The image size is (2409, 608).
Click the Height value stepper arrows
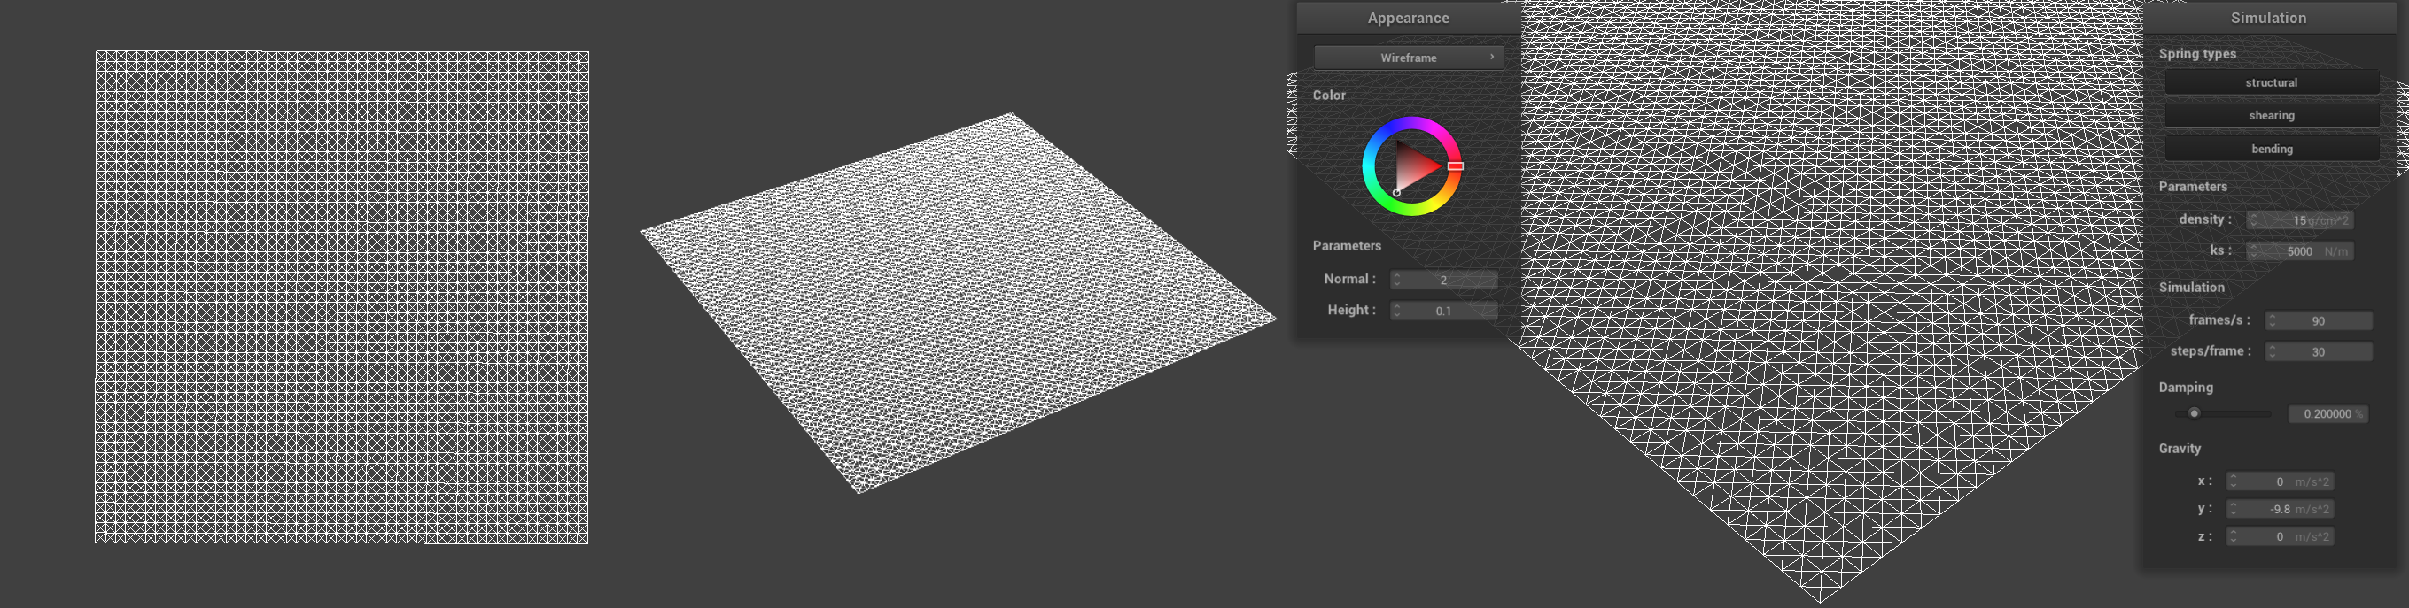tap(1396, 311)
